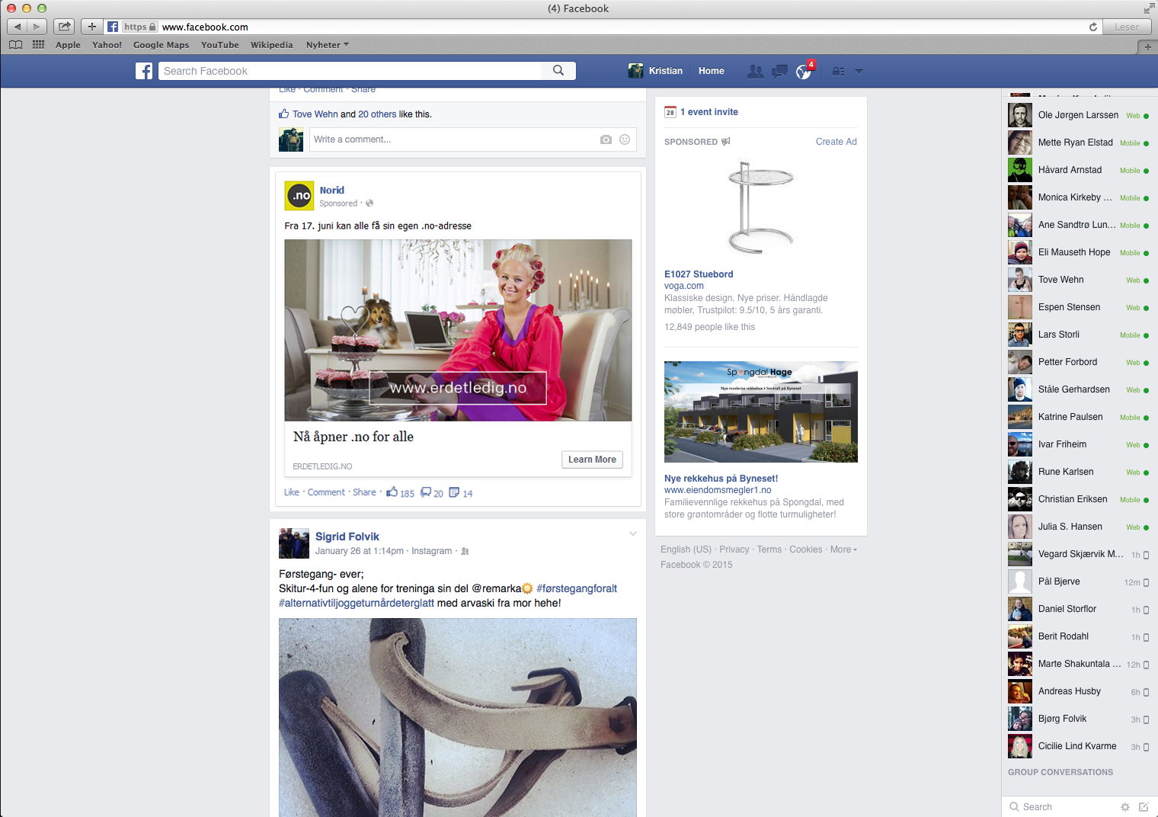Click the Learn More button on Norid ad
Viewport: 1158px width, 817px height.
click(592, 460)
